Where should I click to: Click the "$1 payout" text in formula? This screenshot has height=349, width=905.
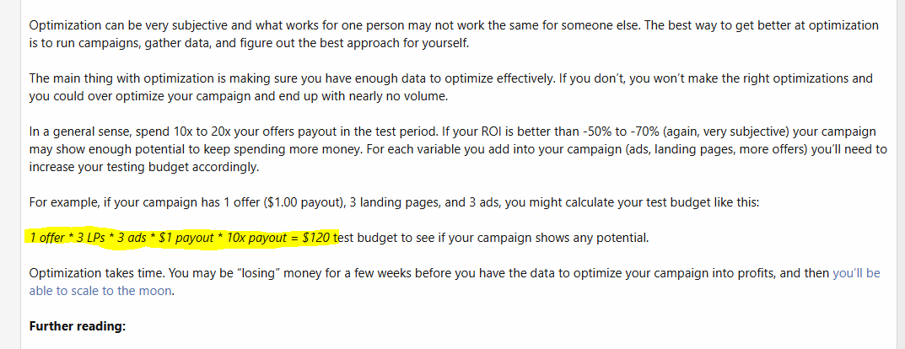click(186, 238)
